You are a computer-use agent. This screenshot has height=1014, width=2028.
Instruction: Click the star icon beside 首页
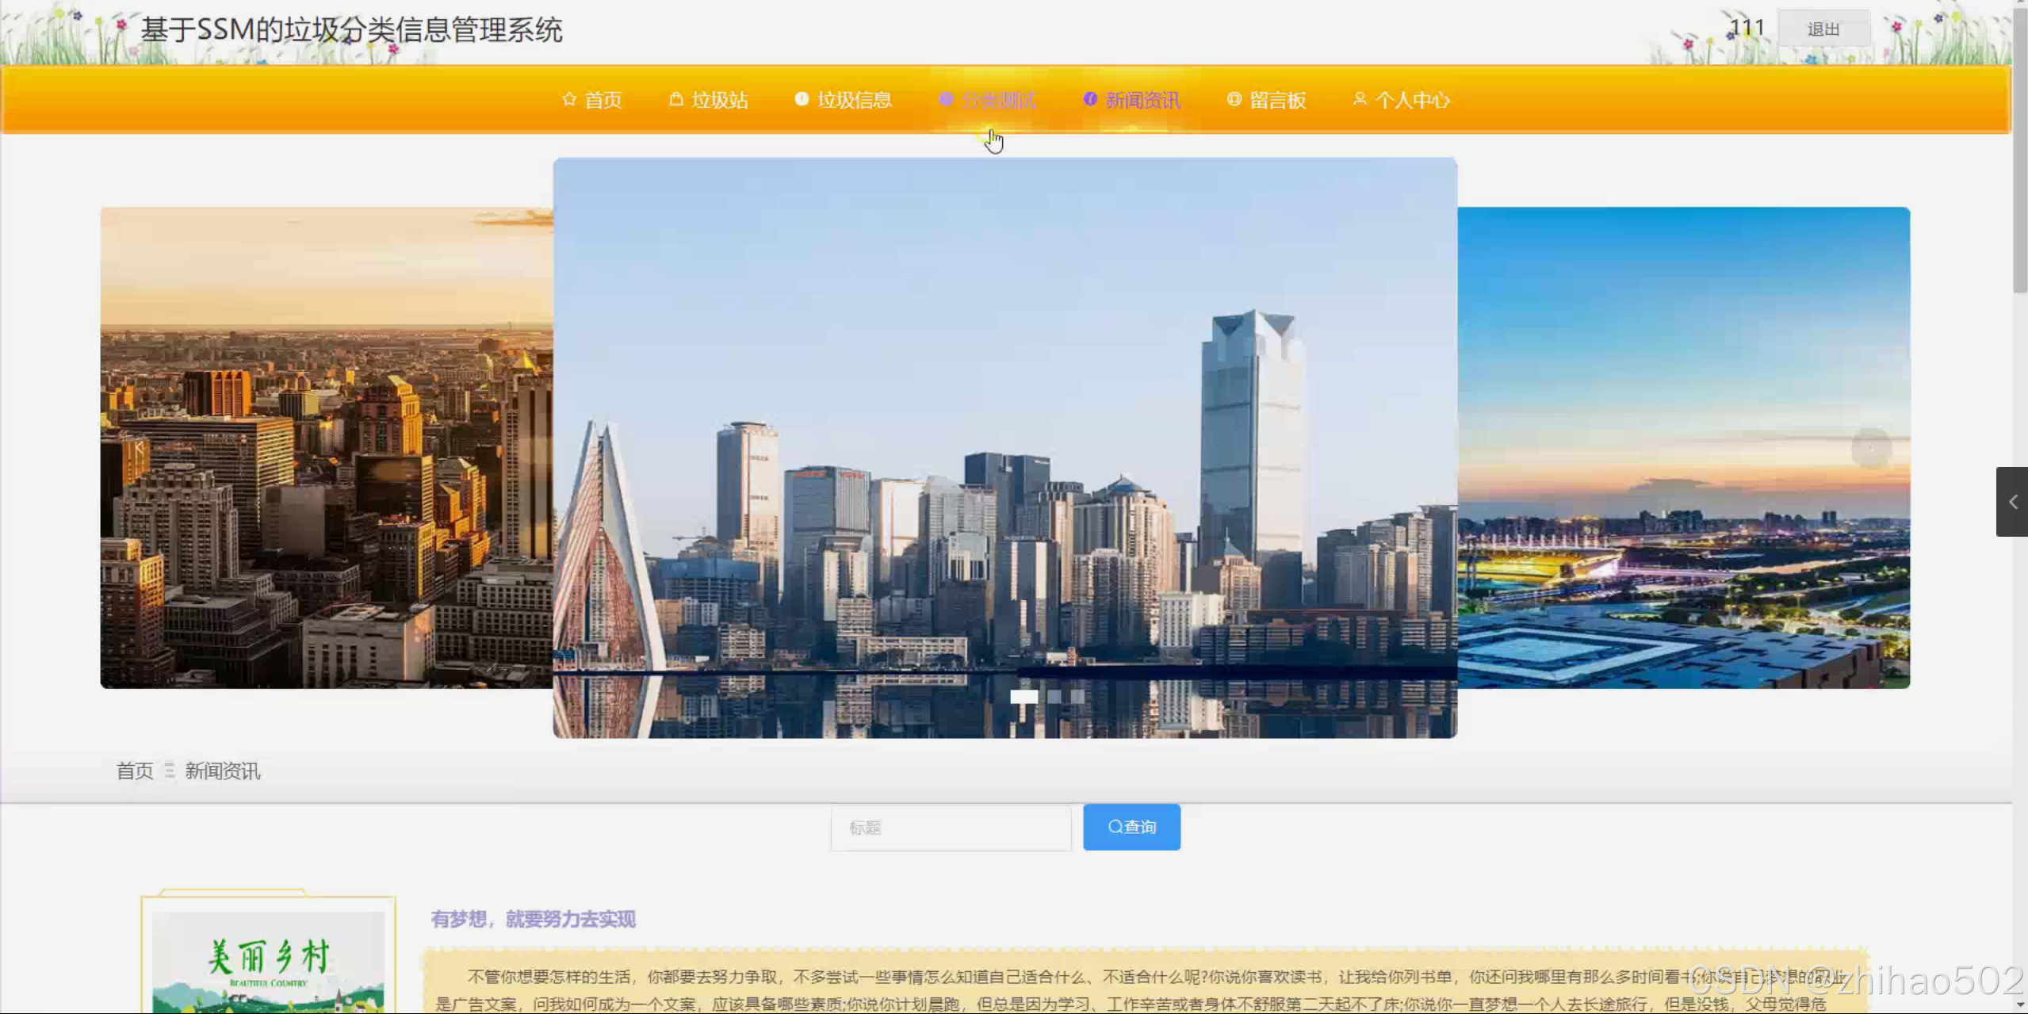click(568, 100)
